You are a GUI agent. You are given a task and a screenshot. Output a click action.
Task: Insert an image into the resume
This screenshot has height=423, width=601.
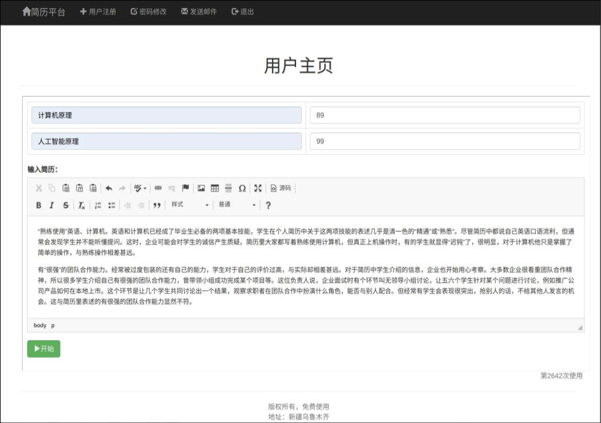(x=201, y=188)
